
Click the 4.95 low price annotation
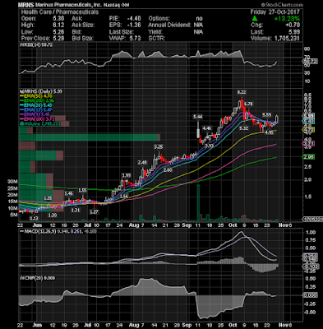click(269, 132)
